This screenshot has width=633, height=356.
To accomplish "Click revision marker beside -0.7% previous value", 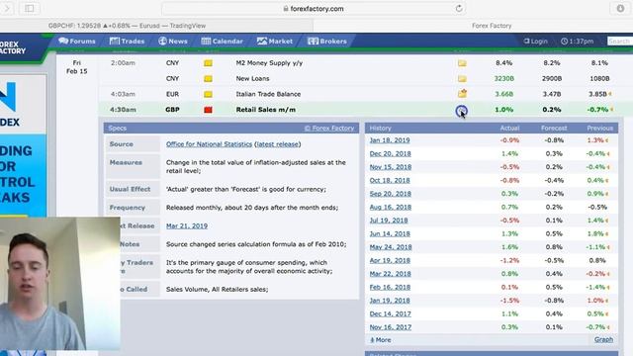I will point(612,110).
